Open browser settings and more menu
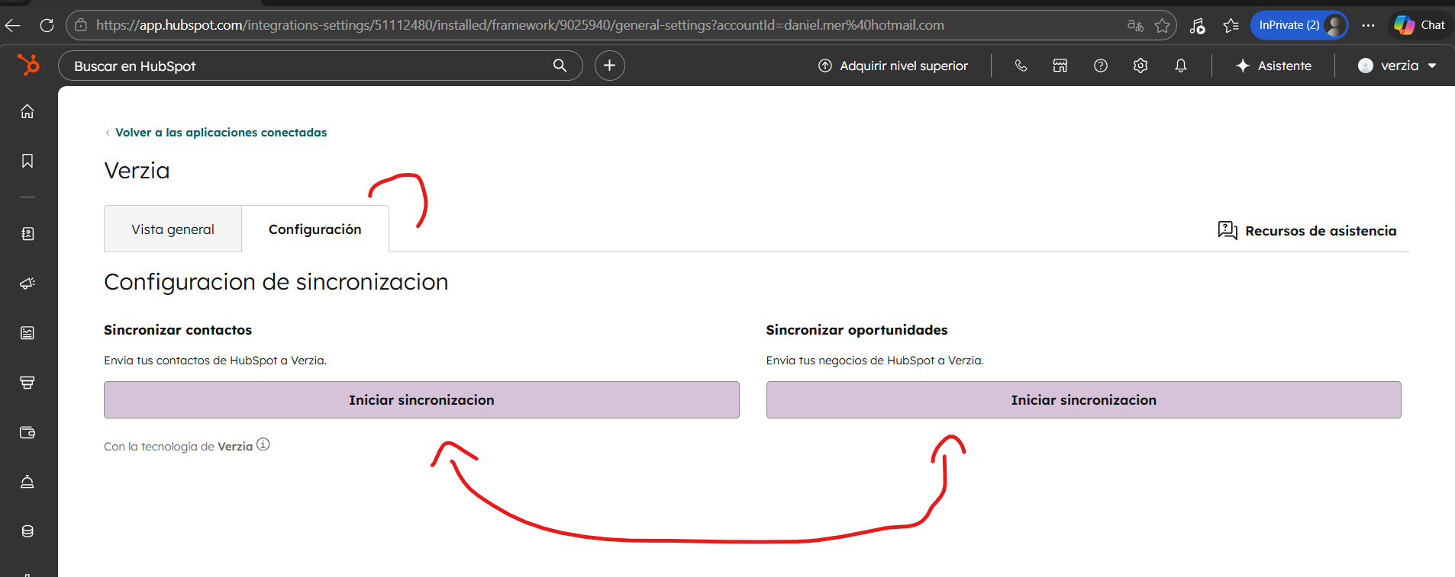This screenshot has height=577, width=1455. pos(1368,25)
